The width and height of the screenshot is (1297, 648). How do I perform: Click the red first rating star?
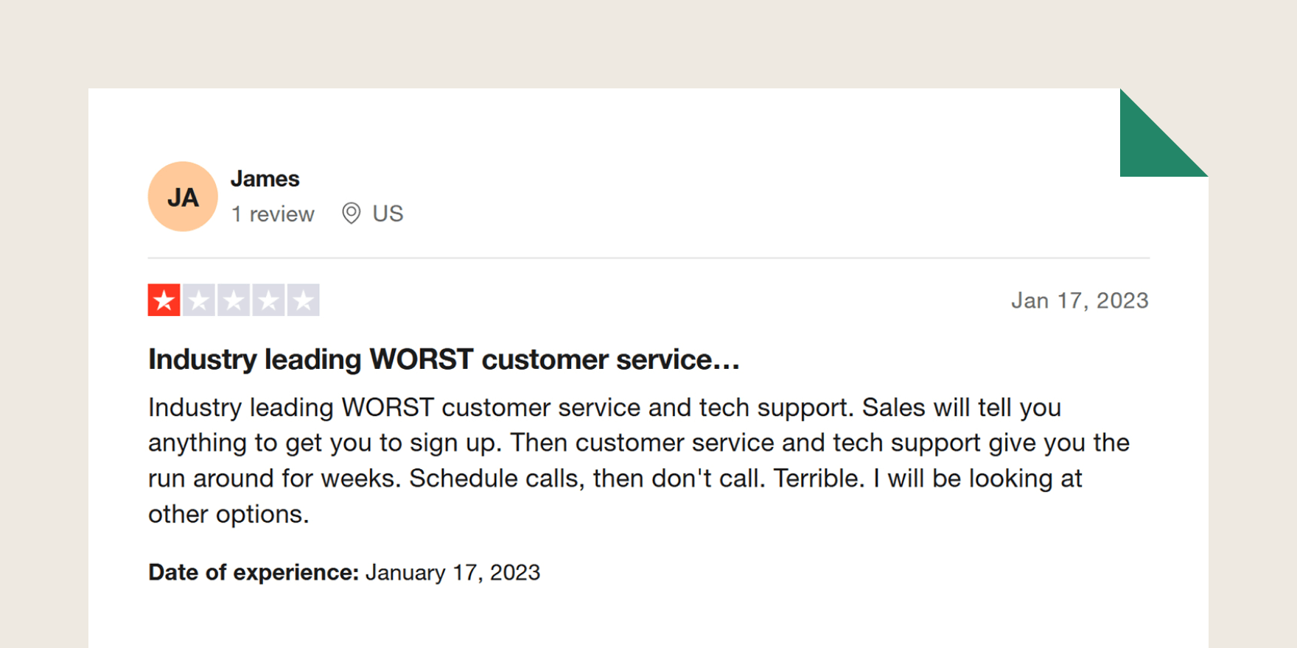[164, 300]
